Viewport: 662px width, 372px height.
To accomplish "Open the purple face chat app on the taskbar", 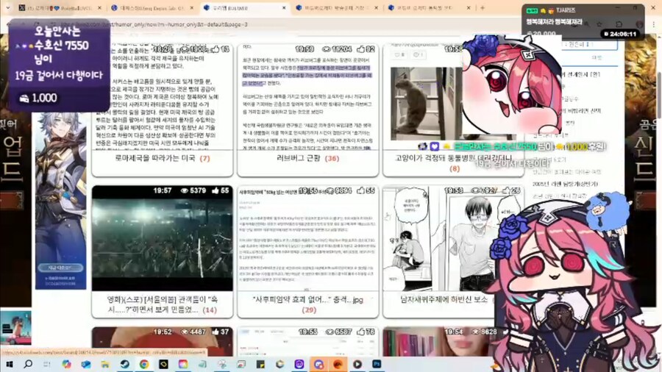I will click(x=299, y=364).
